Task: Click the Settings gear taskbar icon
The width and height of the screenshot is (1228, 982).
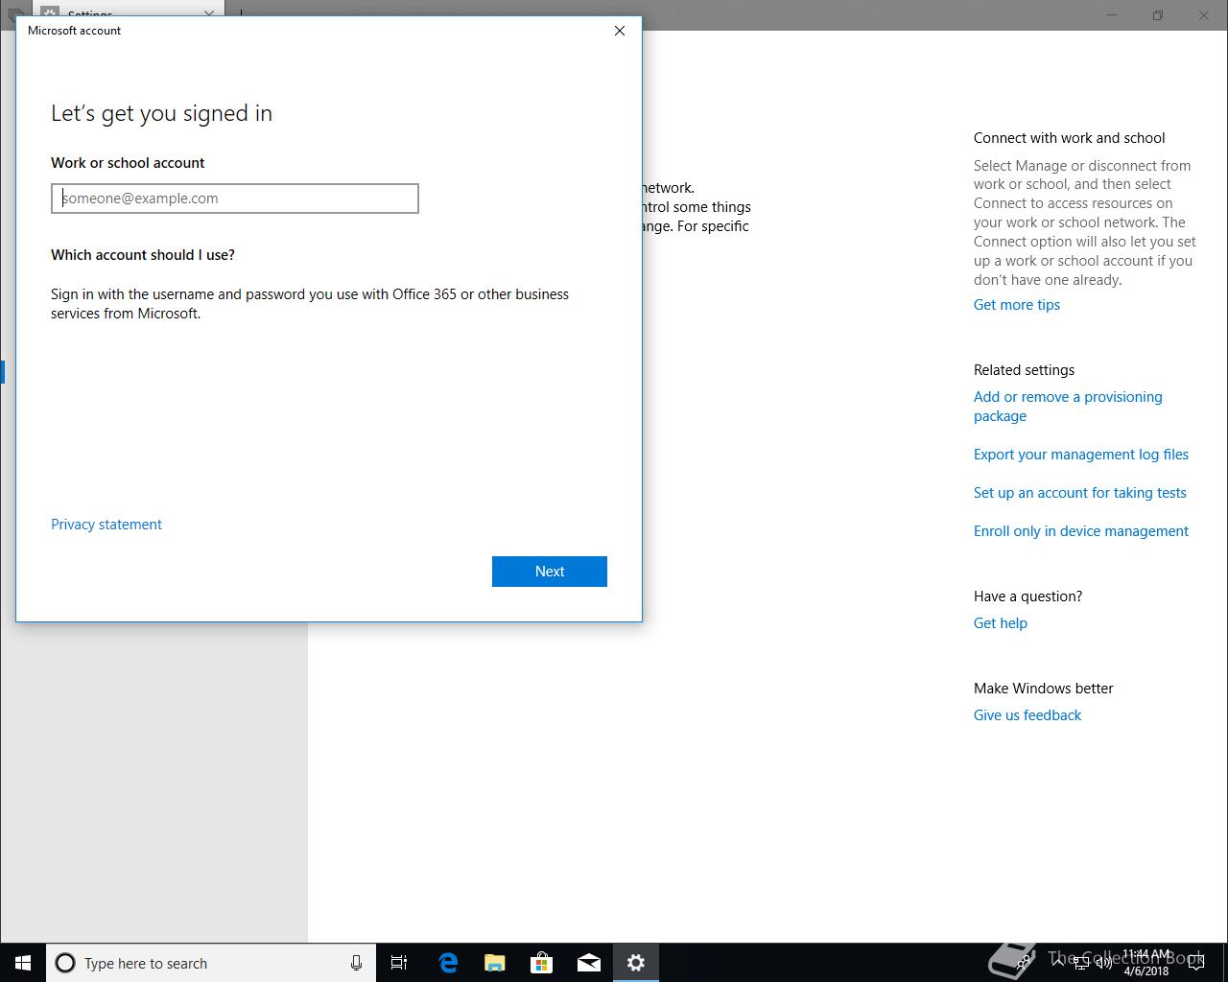Action: (x=636, y=963)
